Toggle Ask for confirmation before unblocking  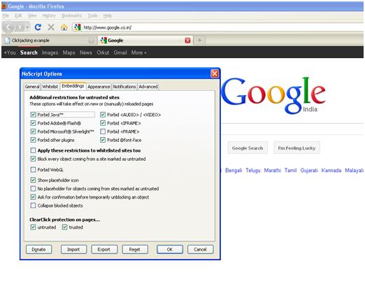click(x=33, y=197)
